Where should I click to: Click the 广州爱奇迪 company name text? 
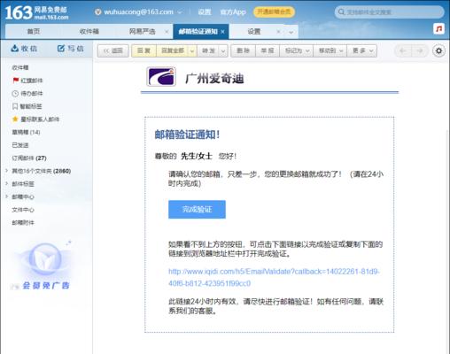point(214,79)
